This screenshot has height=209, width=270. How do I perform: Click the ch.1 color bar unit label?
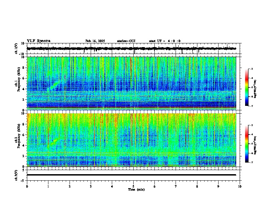coord(255,89)
